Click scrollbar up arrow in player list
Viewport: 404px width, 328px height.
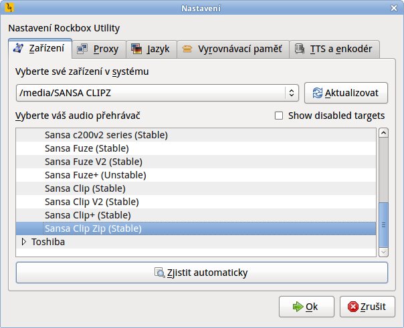click(x=383, y=132)
